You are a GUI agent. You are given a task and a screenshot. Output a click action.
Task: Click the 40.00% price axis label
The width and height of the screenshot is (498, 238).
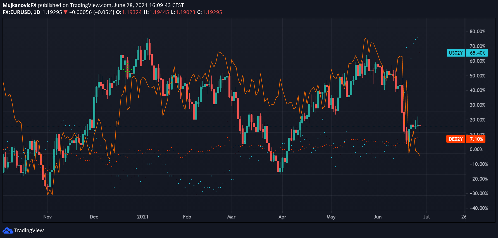(x=477, y=90)
